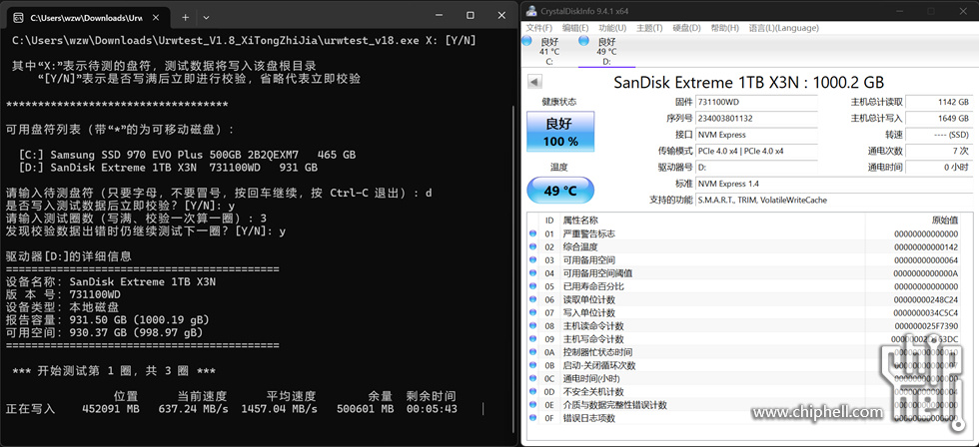Click remaining time 00:05:43 in terminal

tap(432, 409)
